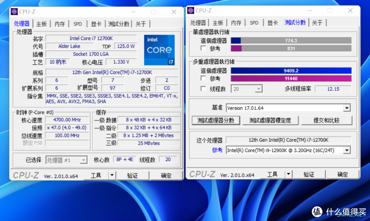The height and width of the screenshot is (221, 370).
Task: Click the CPU-Z app icon in left window title bar
Action: [14, 12]
